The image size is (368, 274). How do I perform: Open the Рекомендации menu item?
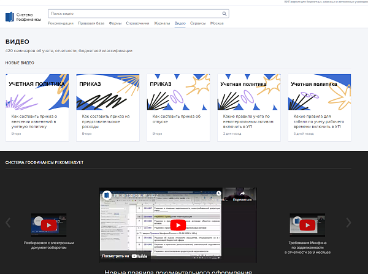[x=61, y=23]
